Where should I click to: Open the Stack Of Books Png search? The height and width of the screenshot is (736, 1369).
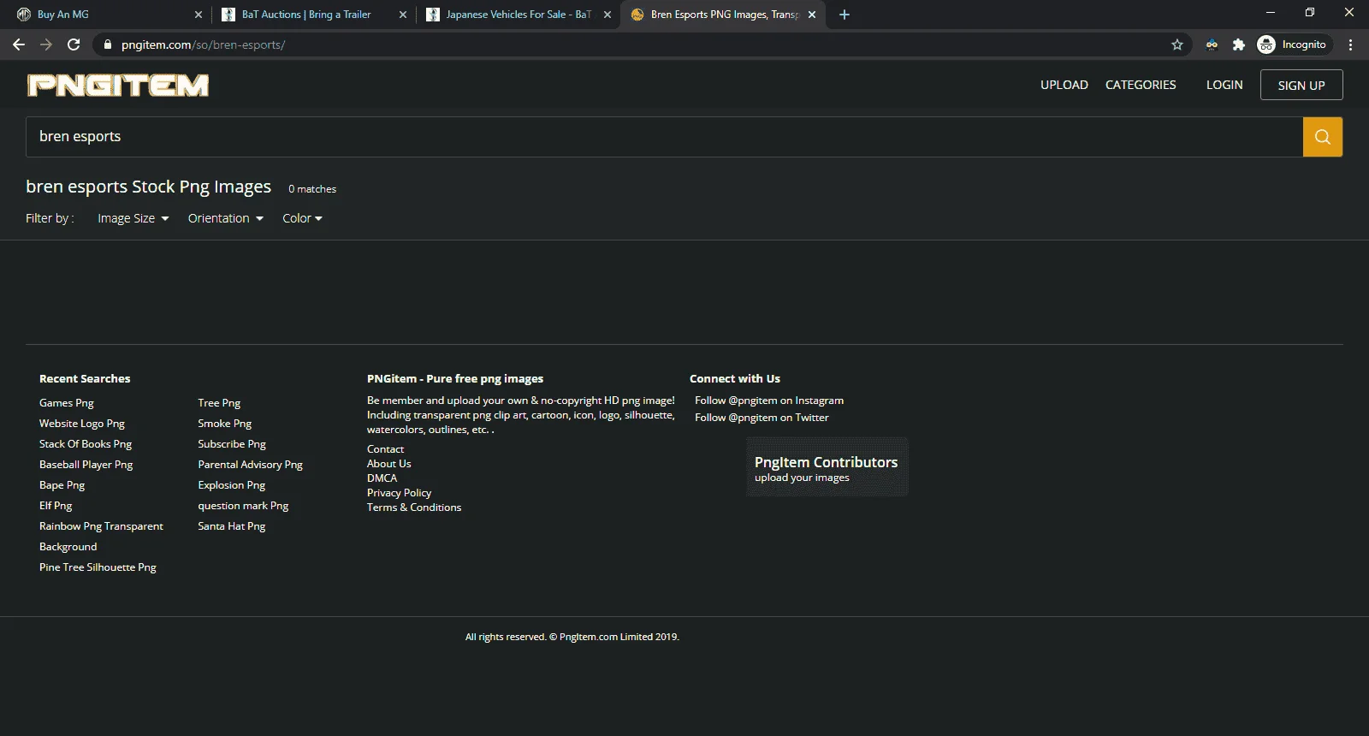[x=86, y=444]
